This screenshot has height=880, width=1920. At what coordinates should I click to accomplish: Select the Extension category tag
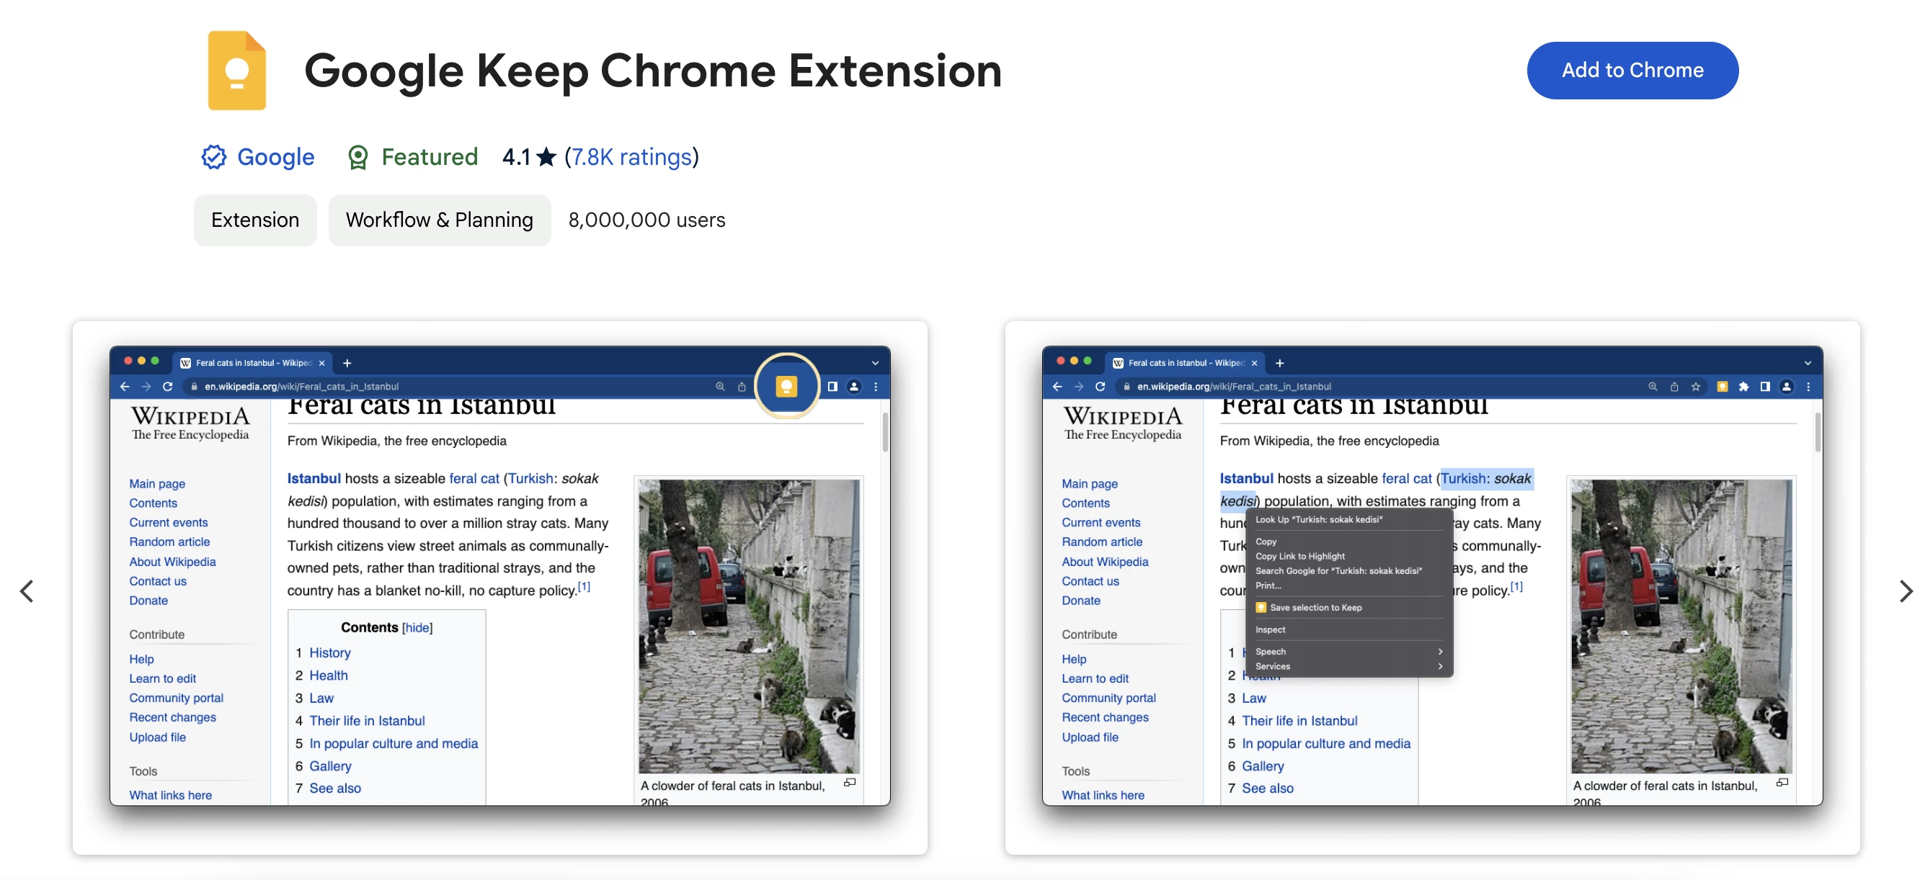[x=254, y=219]
